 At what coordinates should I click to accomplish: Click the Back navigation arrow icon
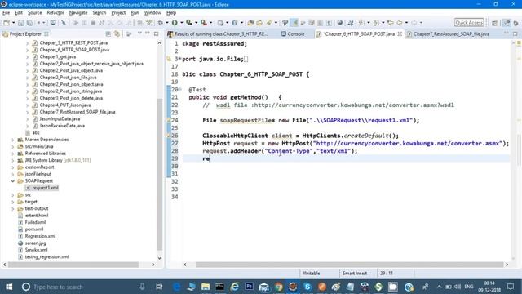[x=399, y=23]
